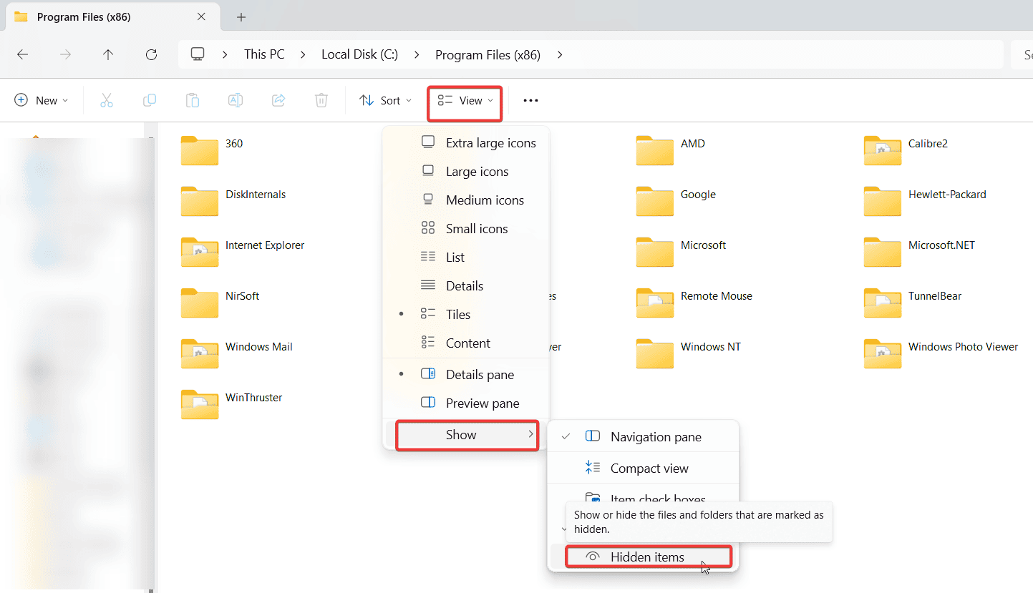1033x593 pixels.
Task: Choose Large icons view
Action: coord(466,172)
